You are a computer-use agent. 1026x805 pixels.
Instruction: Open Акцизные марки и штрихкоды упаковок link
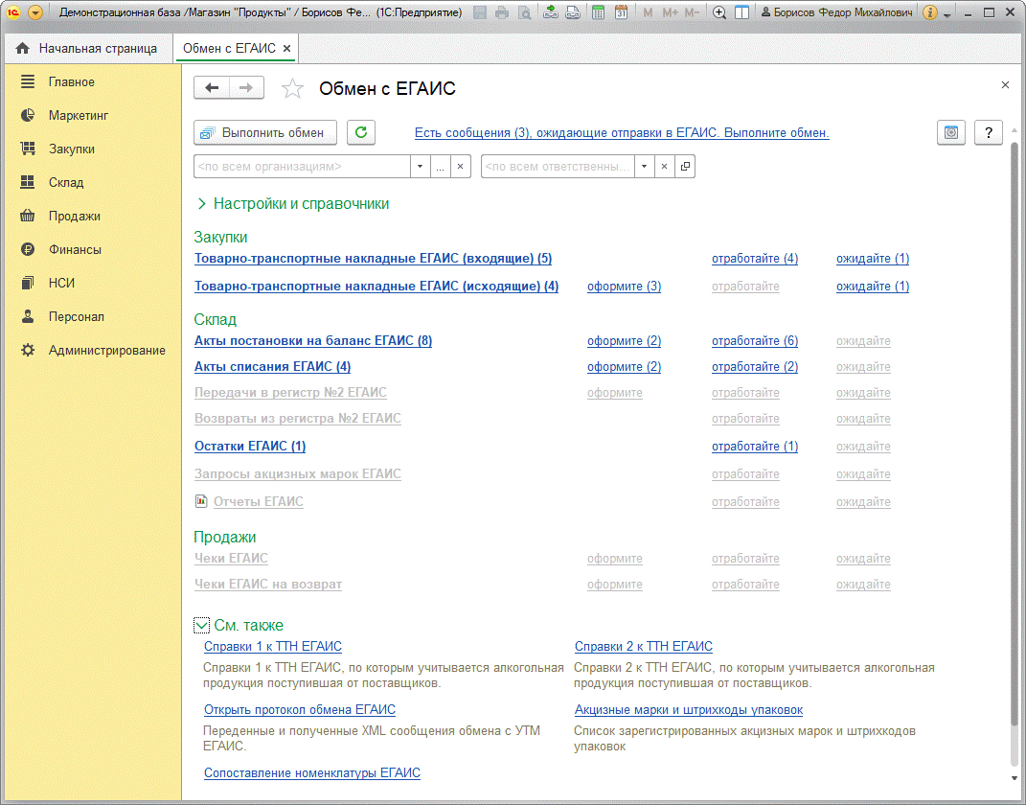(x=689, y=710)
